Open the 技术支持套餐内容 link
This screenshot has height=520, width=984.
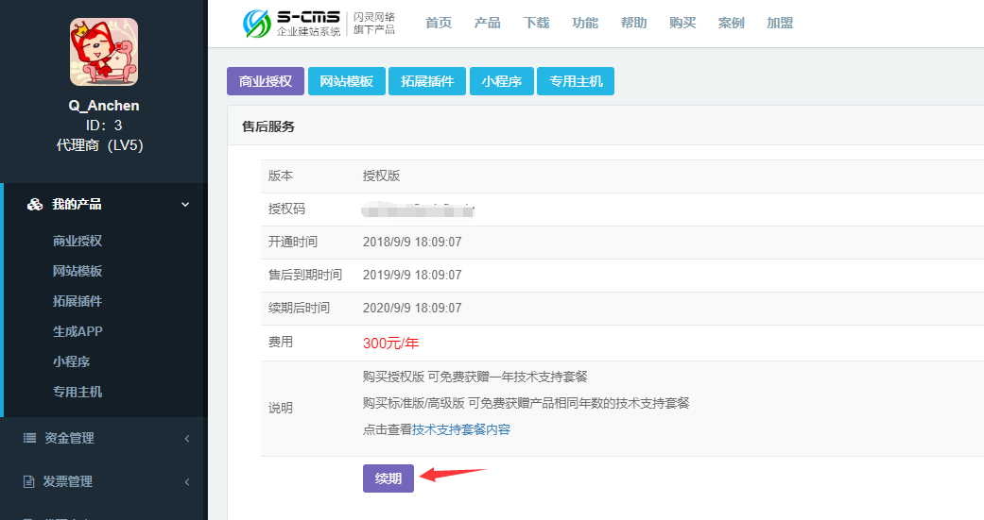click(461, 429)
